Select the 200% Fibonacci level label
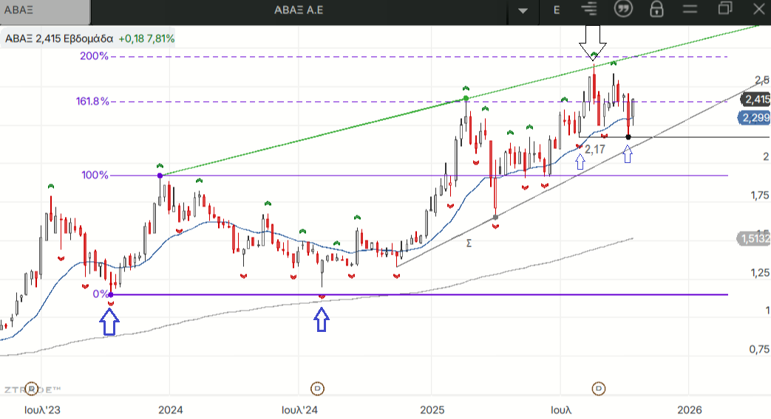Screen dimensions: 771x419 coord(95,57)
